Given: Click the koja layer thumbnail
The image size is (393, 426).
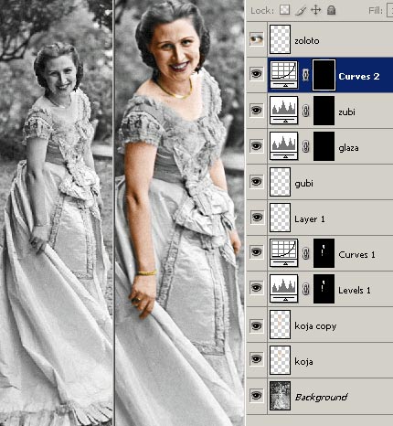Looking at the screenshot, I should tap(280, 360).
